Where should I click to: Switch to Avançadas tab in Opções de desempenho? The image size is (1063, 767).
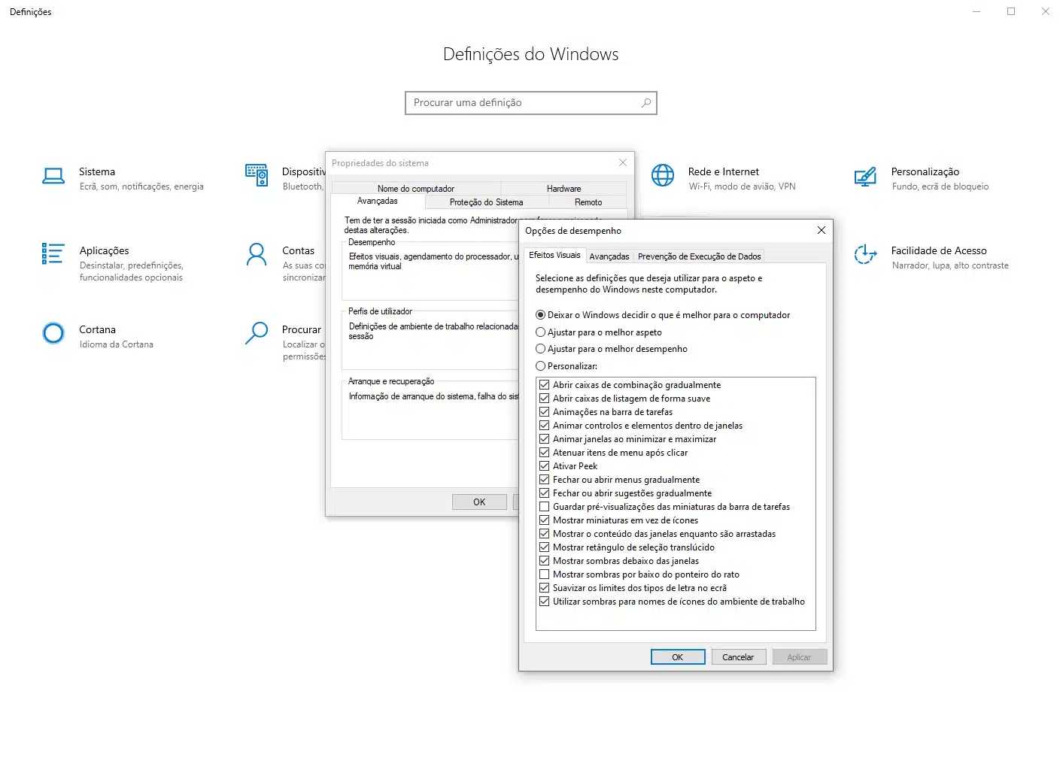pyautogui.click(x=609, y=256)
